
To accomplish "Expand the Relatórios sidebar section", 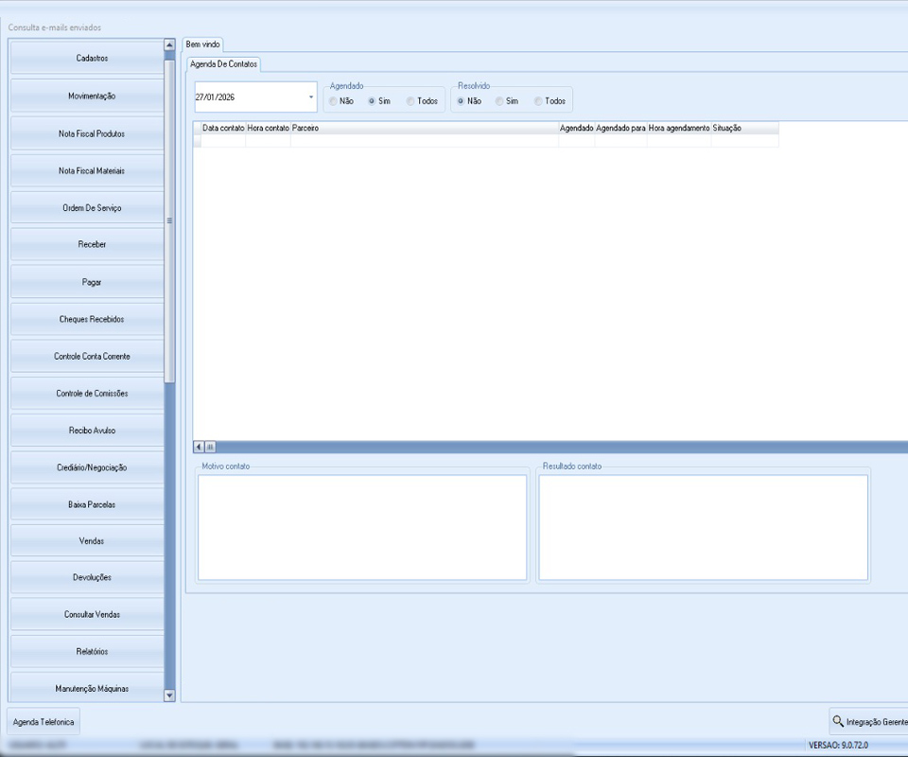I will [x=92, y=652].
